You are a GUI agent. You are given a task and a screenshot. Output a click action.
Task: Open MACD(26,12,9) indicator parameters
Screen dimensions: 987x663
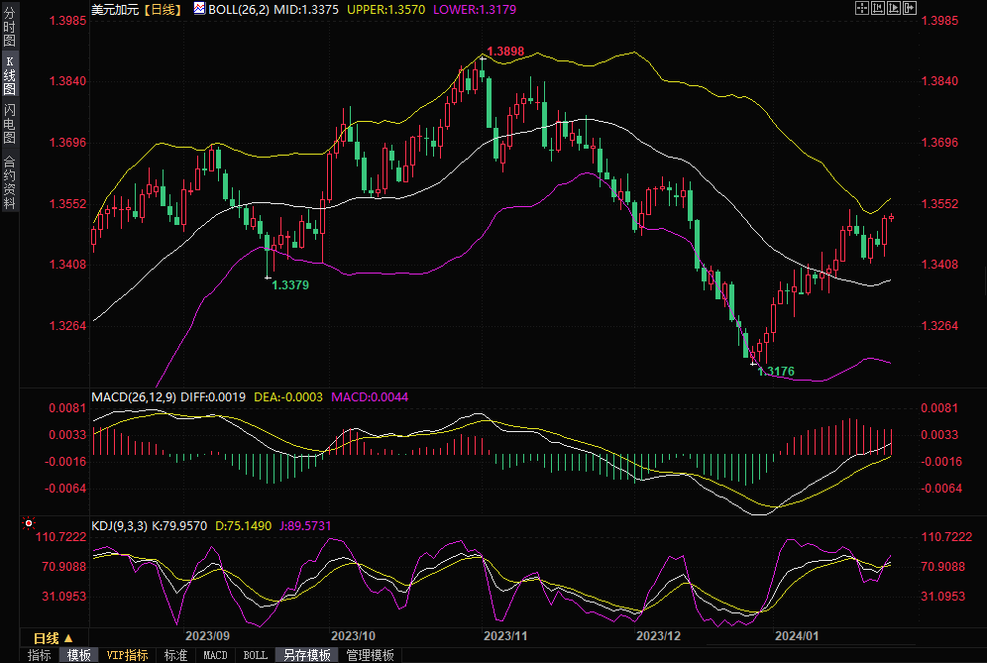[x=133, y=396]
